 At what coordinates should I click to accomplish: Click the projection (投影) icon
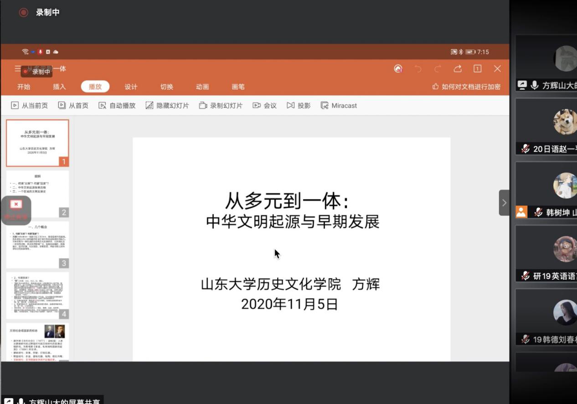click(x=299, y=106)
